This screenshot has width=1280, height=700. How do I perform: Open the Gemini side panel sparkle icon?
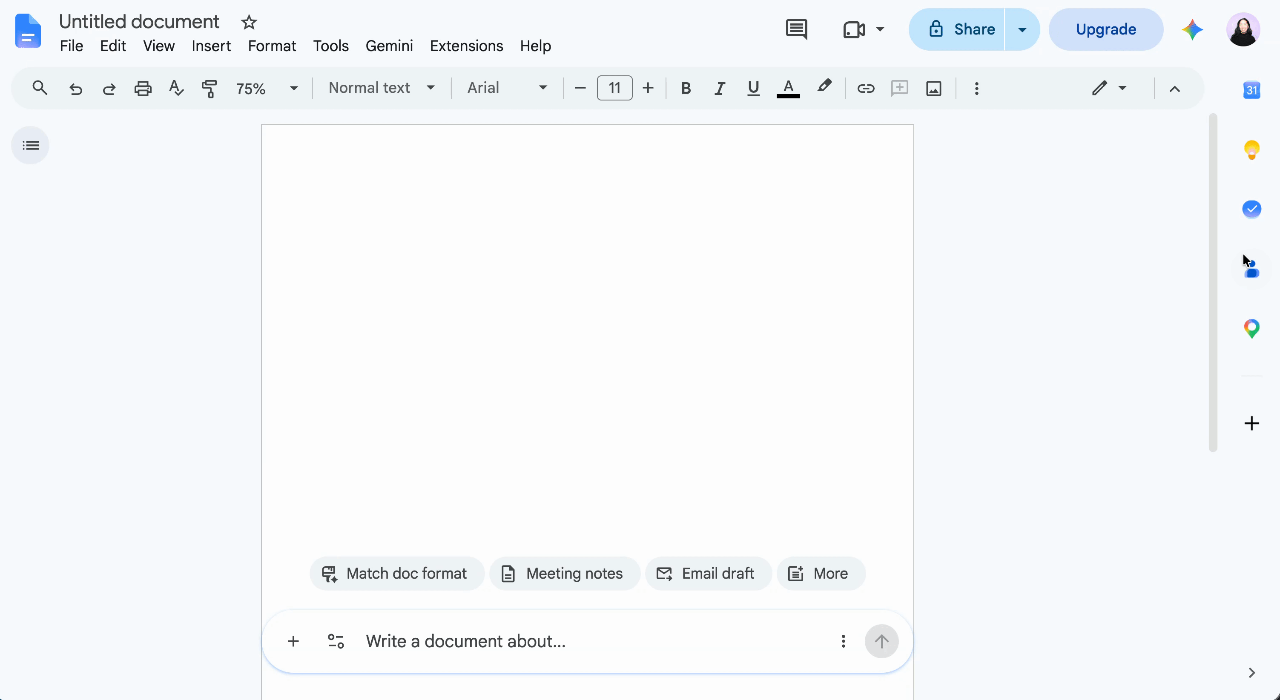(x=1192, y=29)
